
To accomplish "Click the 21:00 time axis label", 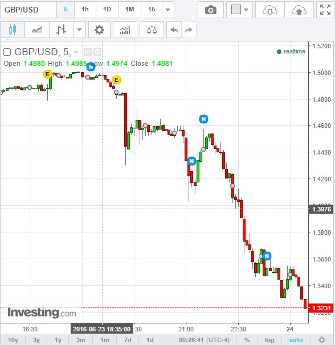I will click(x=186, y=329).
